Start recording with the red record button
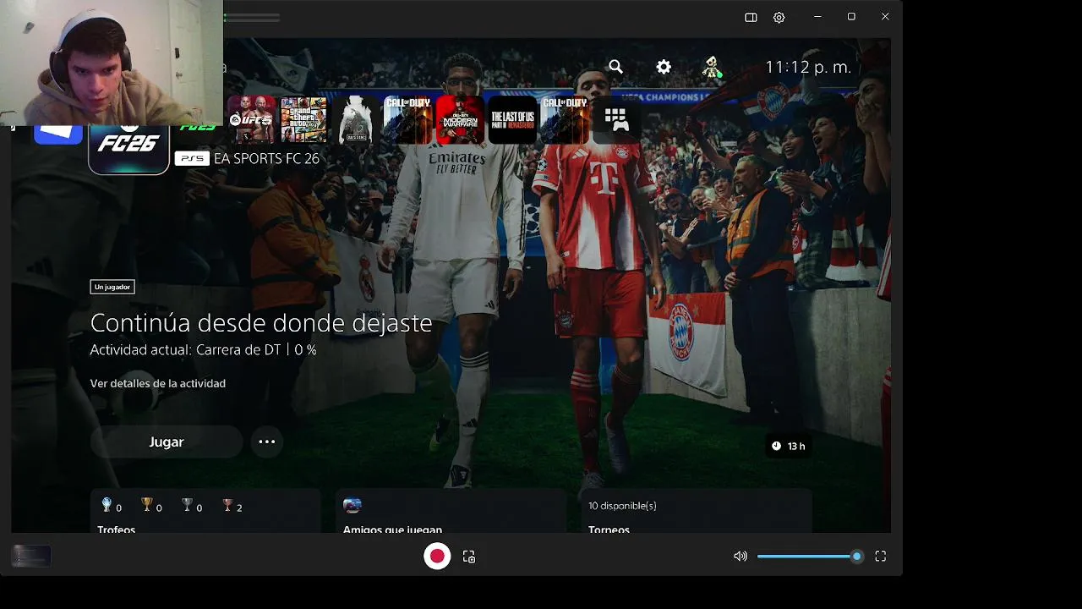 437,556
